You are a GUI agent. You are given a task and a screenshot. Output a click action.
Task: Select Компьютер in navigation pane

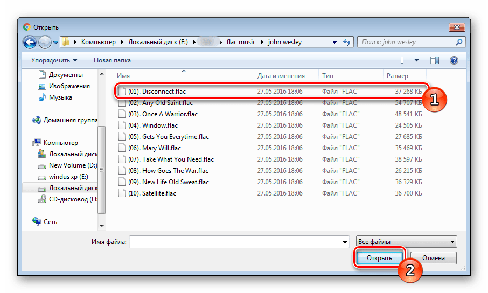pyautogui.click(x=55, y=143)
